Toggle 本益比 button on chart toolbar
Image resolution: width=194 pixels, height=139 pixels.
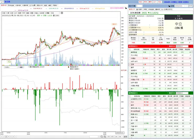click(x=36, y=13)
